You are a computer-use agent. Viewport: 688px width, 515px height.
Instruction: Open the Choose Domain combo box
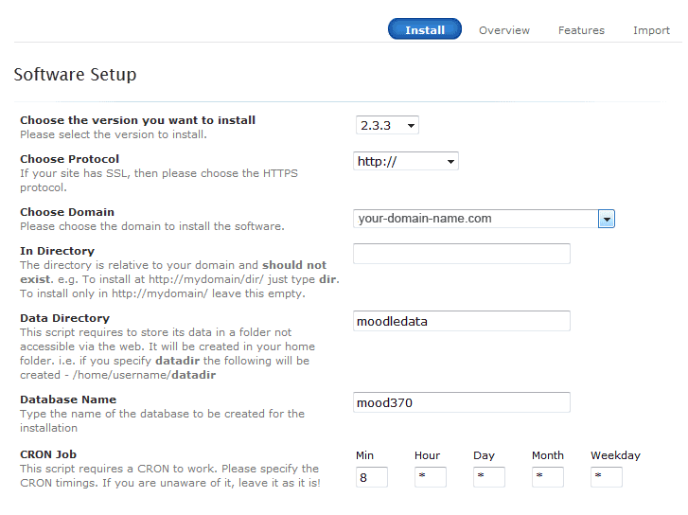[477, 219]
